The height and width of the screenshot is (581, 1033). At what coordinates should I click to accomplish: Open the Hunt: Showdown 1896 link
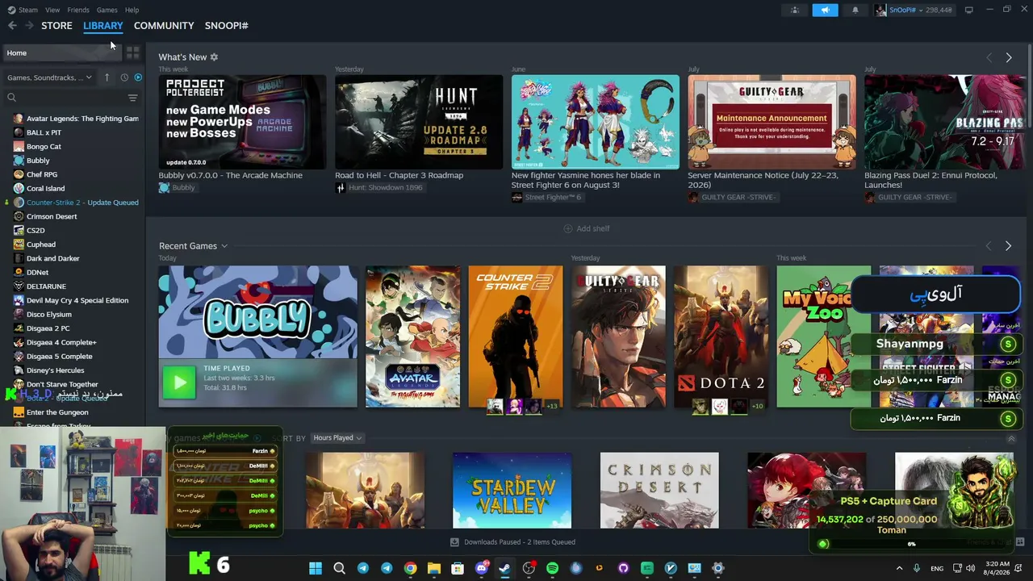pyautogui.click(x=379, y=188)
